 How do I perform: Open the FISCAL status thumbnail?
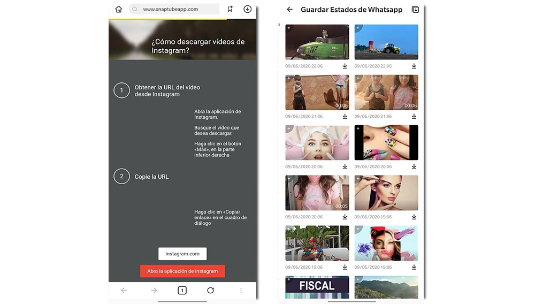317,287
